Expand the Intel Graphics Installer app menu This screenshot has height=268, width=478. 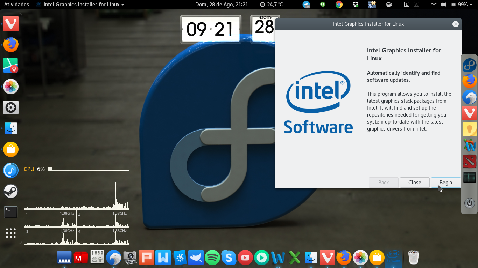tap(80, 5)
